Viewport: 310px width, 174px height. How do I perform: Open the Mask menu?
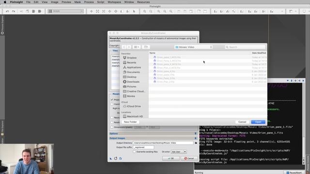(x=77, y=2)
